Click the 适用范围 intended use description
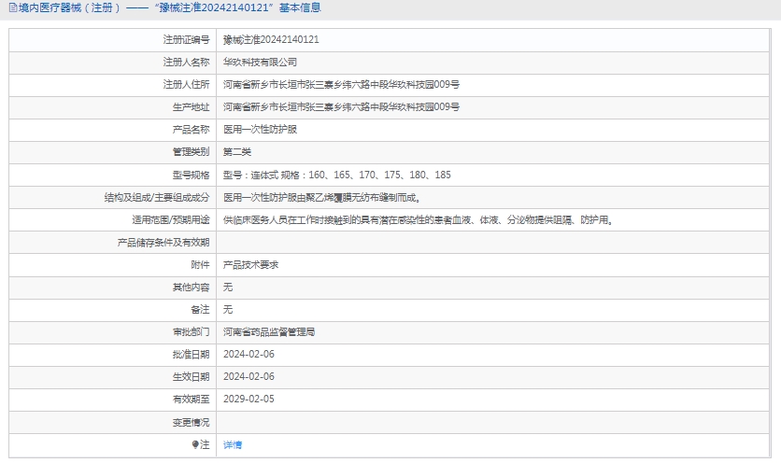 point(418,220)
